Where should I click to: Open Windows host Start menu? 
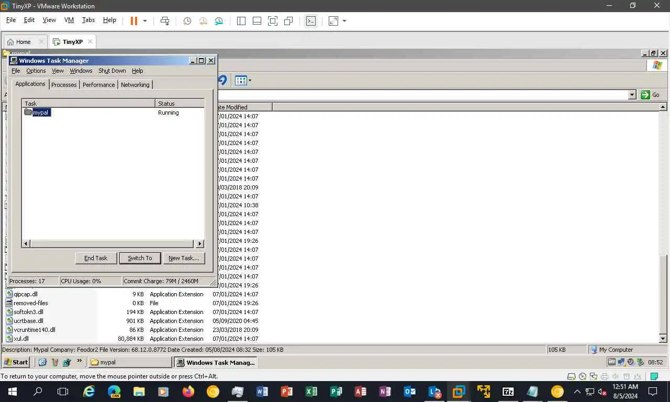[x=12, y=392]
